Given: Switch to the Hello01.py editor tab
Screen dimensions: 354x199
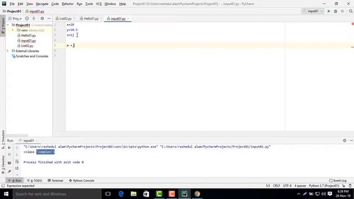Looking at the screenshot, I should tap(91, 19).
